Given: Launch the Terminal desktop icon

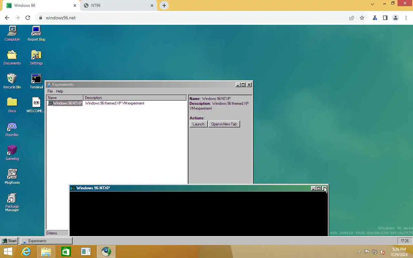Looking at the screenshot, I should (36, 81).
